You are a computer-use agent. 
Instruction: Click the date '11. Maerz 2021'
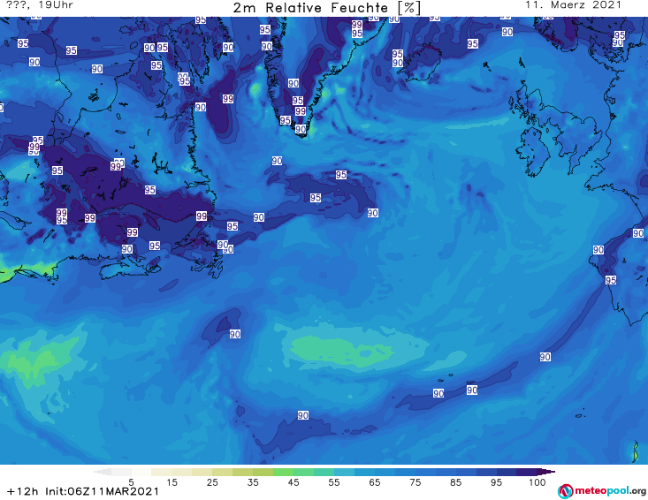[x=573, y=5]
